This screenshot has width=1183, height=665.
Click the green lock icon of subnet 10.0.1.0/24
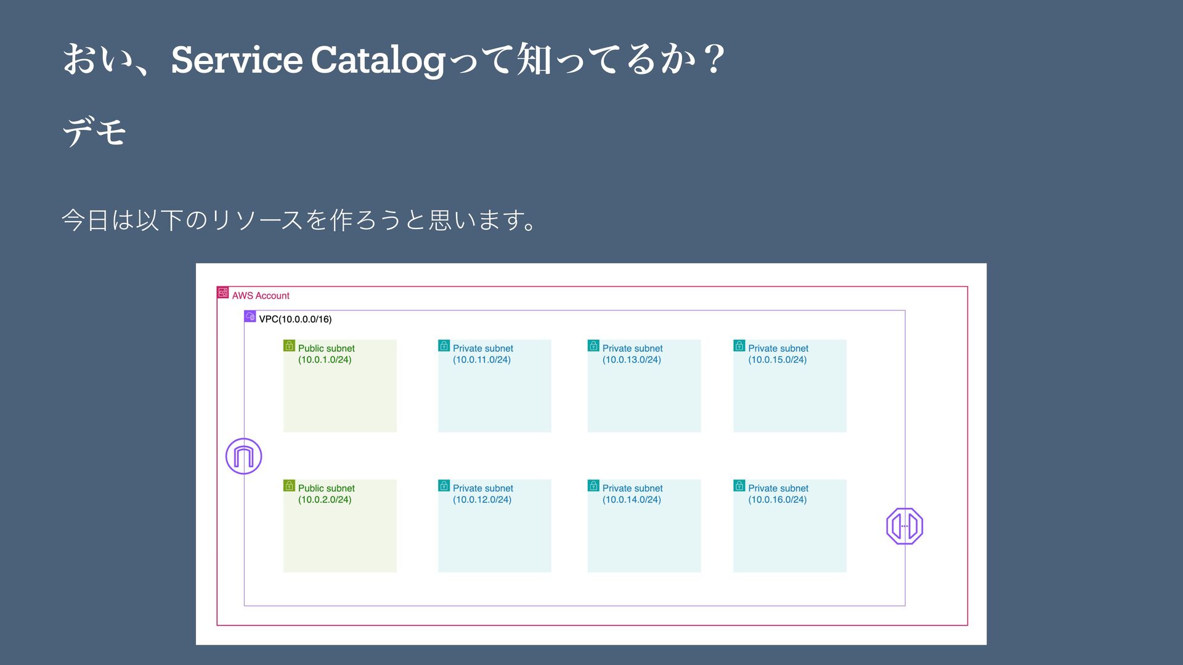[x=289, y=346]
